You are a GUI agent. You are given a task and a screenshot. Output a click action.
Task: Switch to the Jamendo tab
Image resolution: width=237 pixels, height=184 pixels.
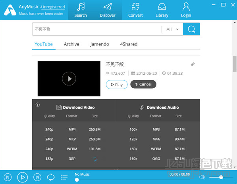[100, 44]
